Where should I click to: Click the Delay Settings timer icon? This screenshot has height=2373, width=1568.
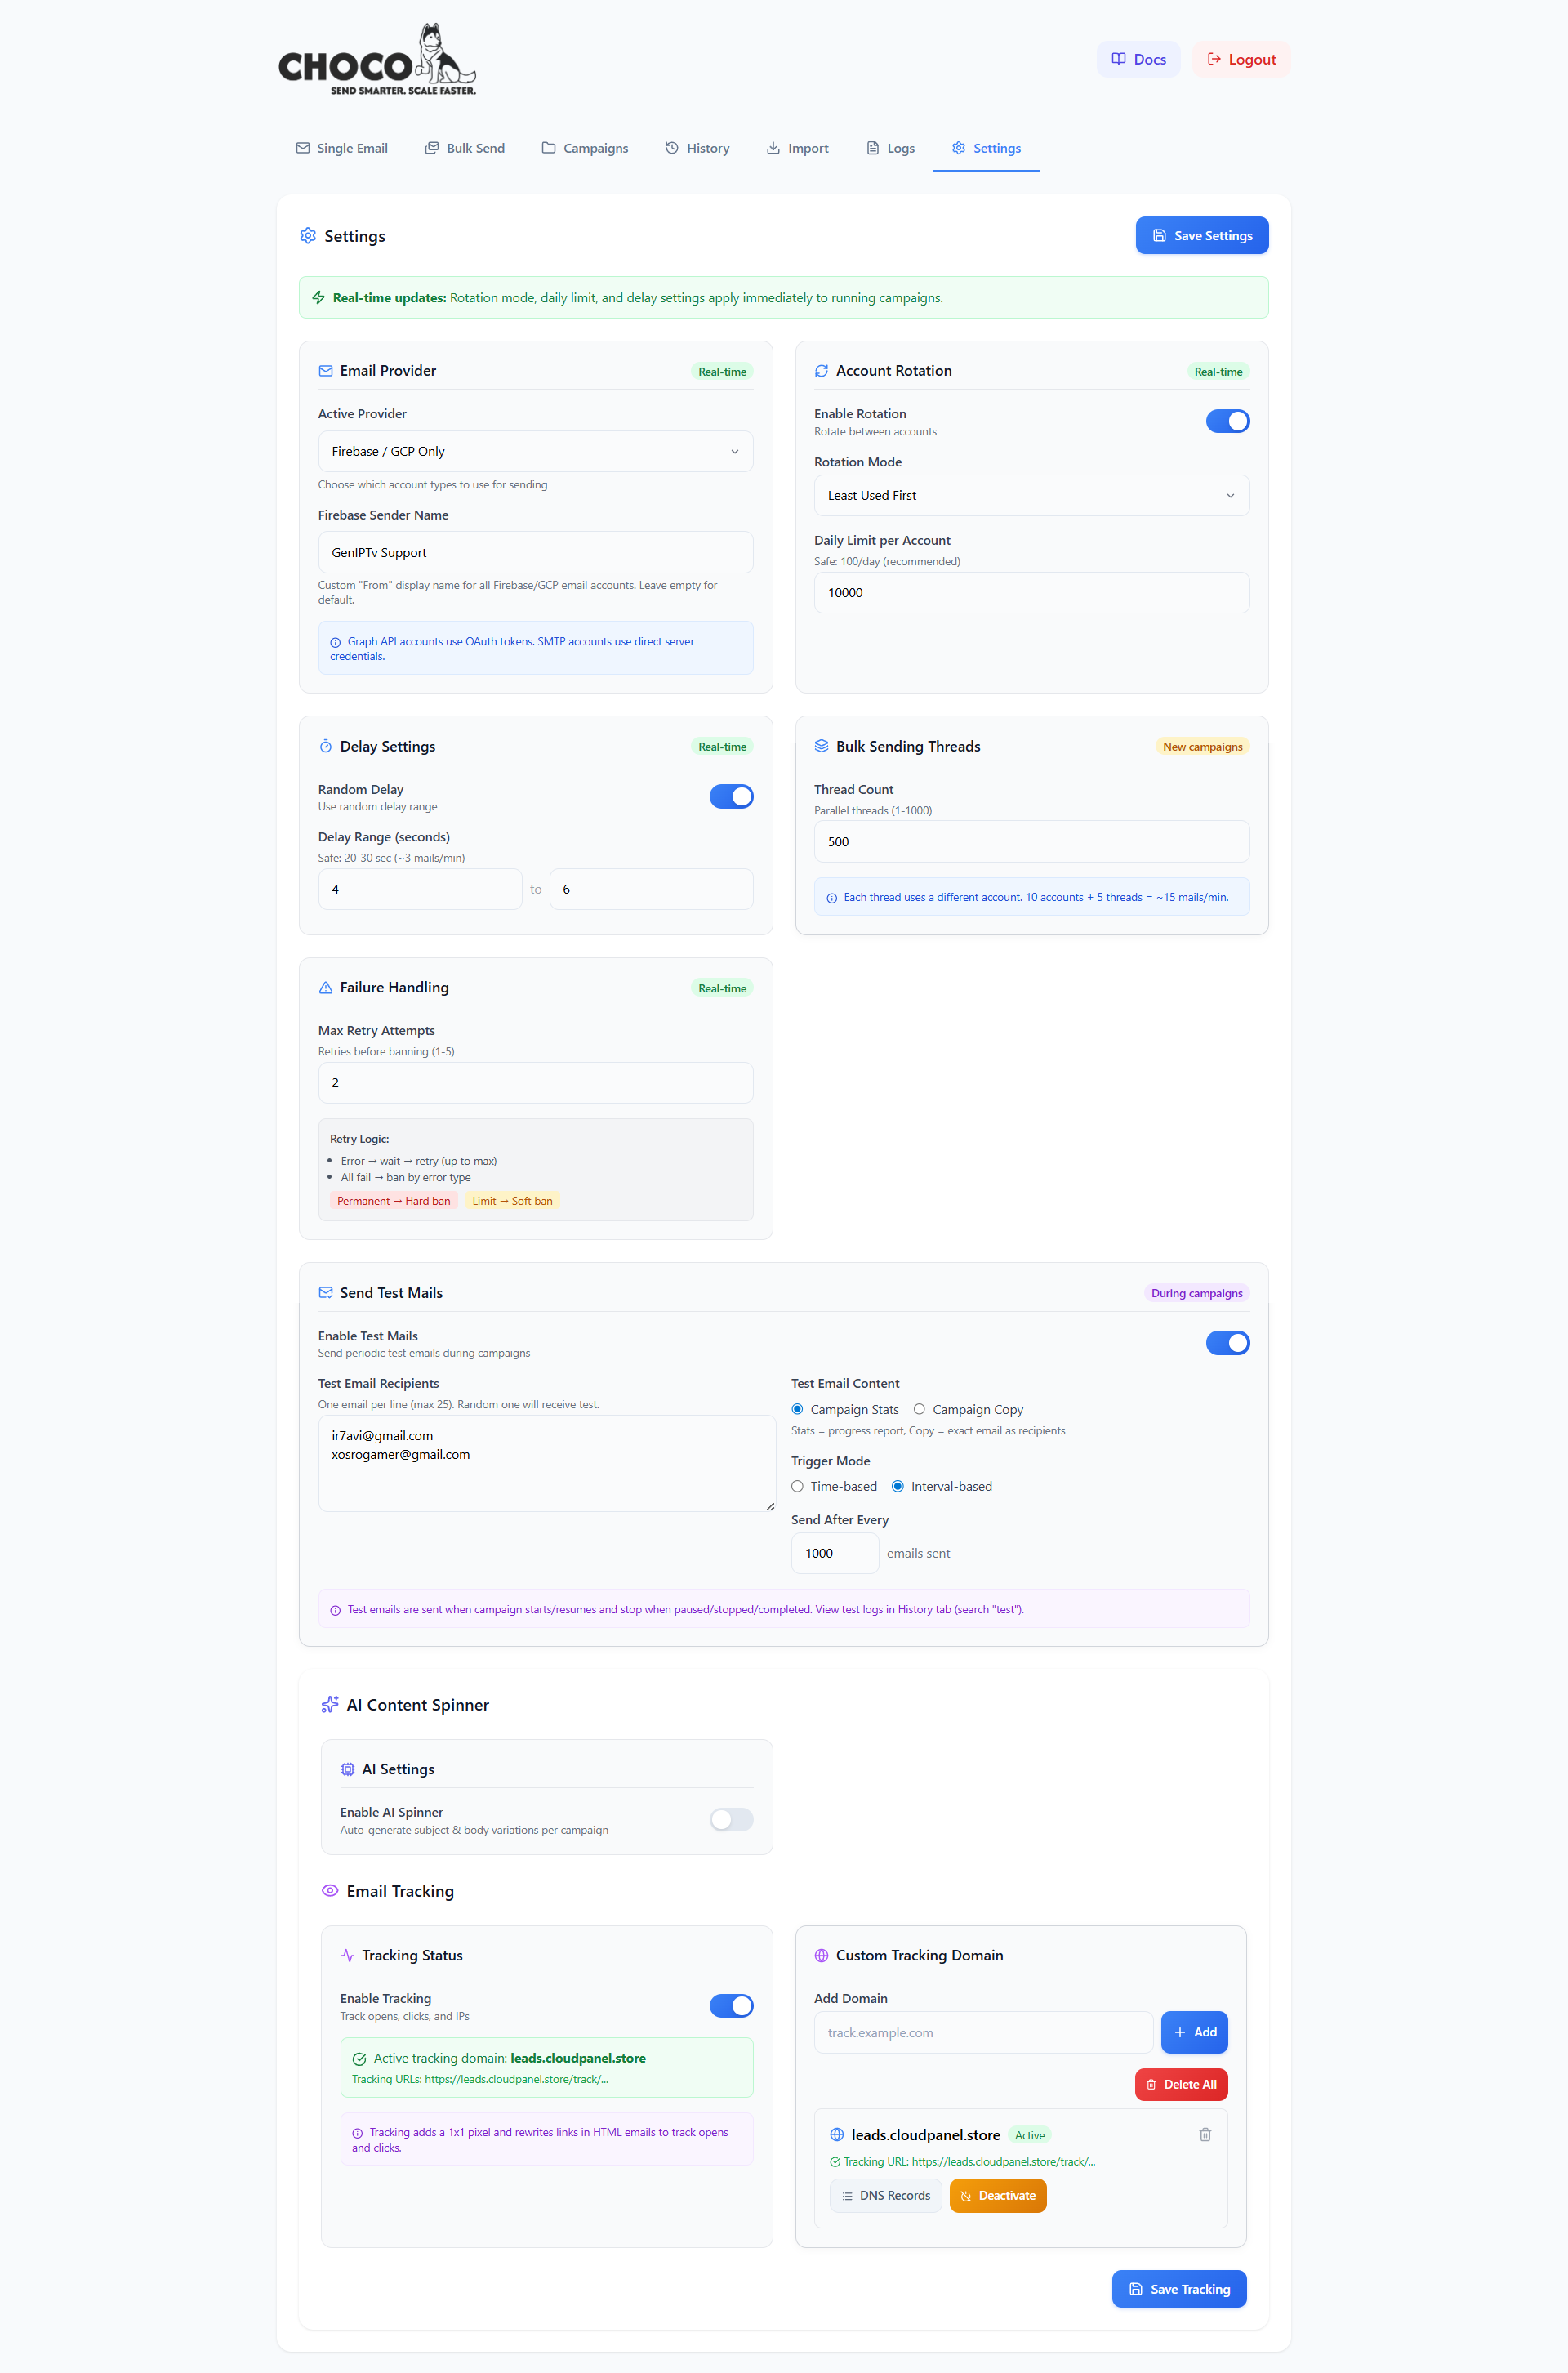click(326, 745)
